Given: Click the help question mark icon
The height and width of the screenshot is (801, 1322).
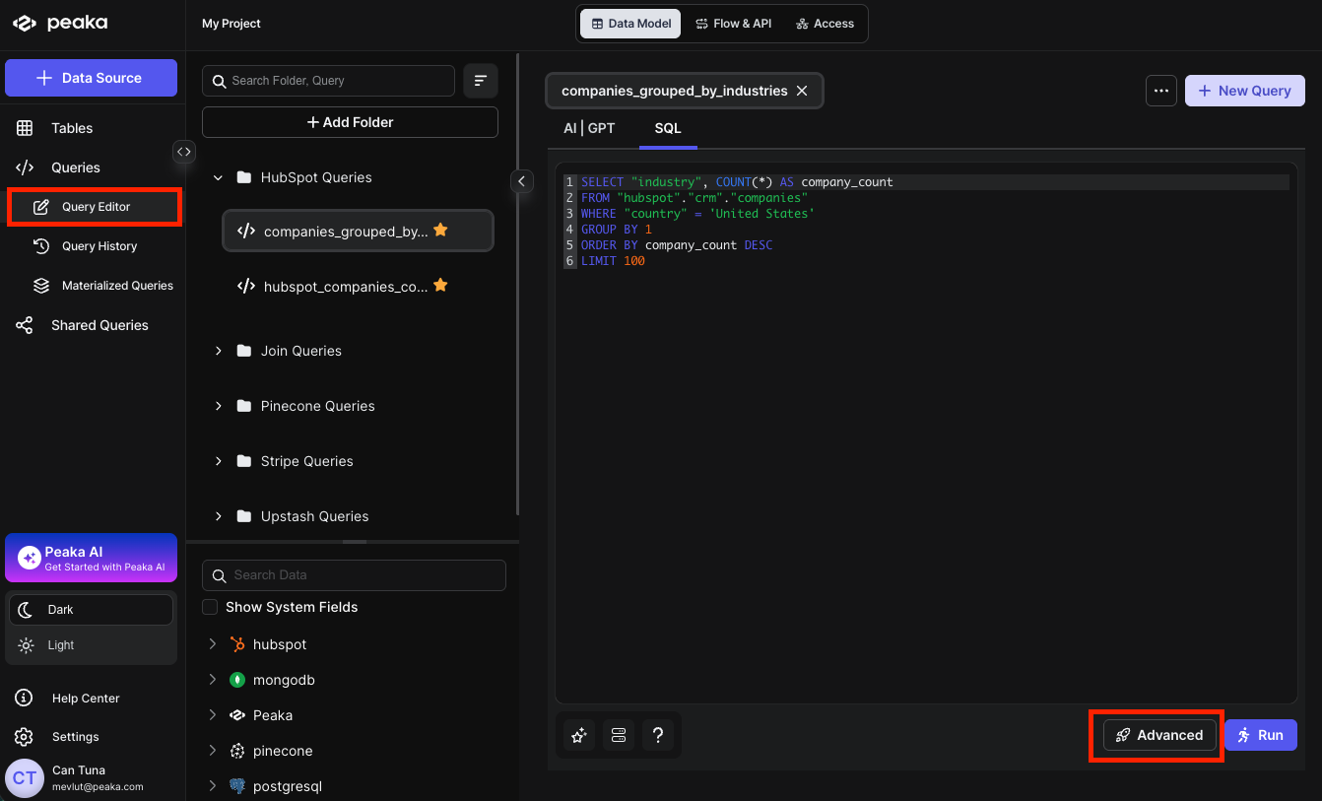Looking at the screenshot, I should (658, 735).
